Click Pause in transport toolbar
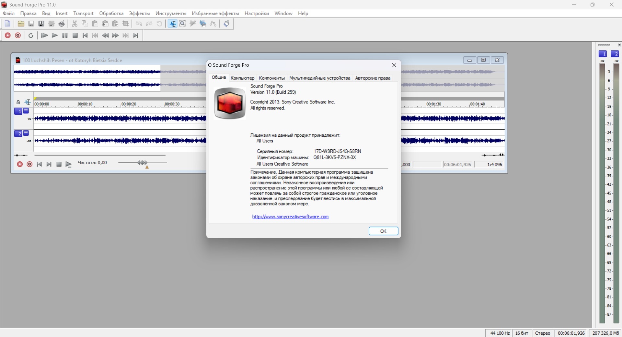The width and height of the screenshot is (622, 337). pos(65,36)
